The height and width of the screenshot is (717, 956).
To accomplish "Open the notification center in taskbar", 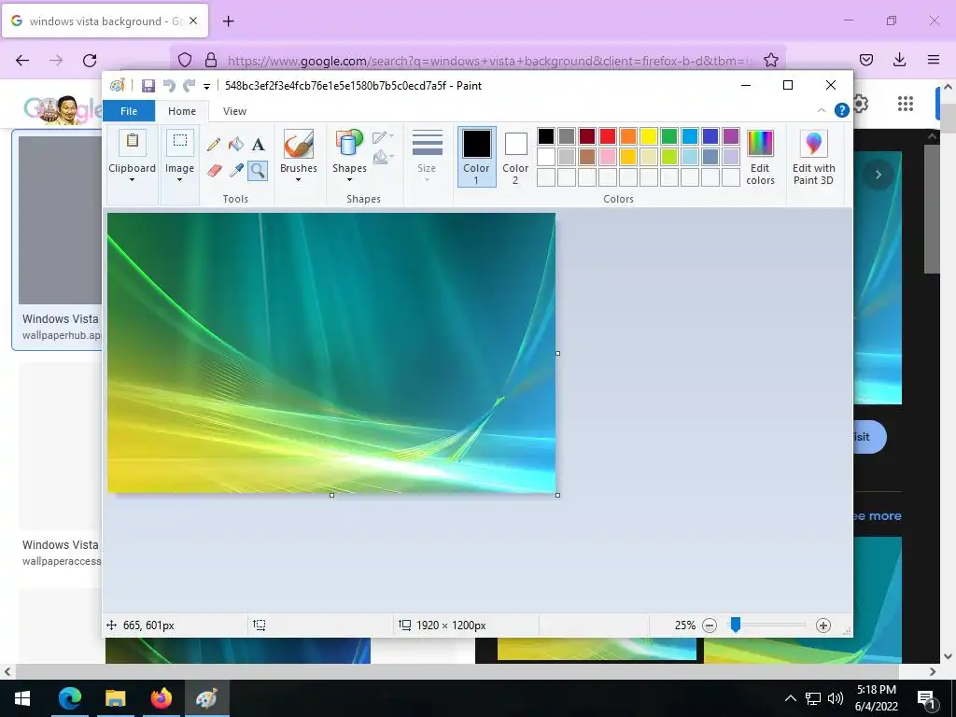I will (926, 698).
